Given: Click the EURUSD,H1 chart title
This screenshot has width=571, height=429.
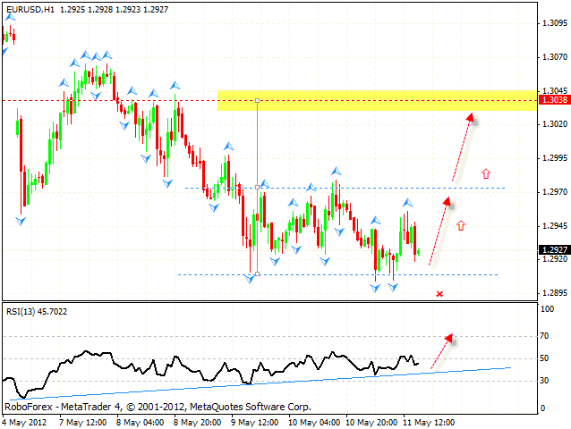Looking at the screenshot, I should (34, 8).
